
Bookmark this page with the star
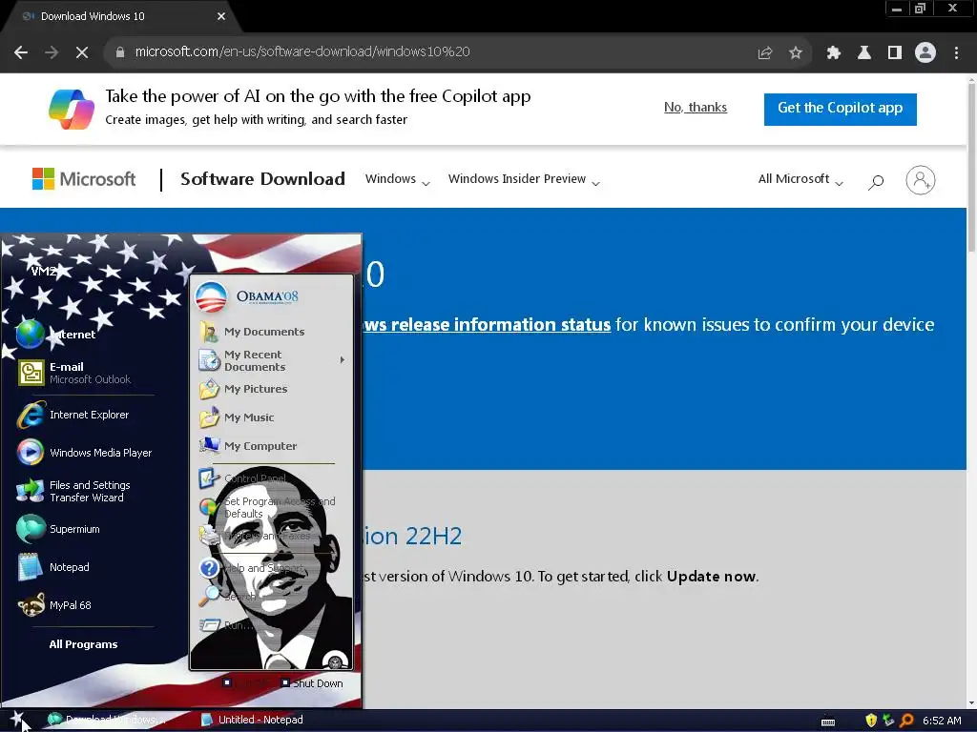796,53
